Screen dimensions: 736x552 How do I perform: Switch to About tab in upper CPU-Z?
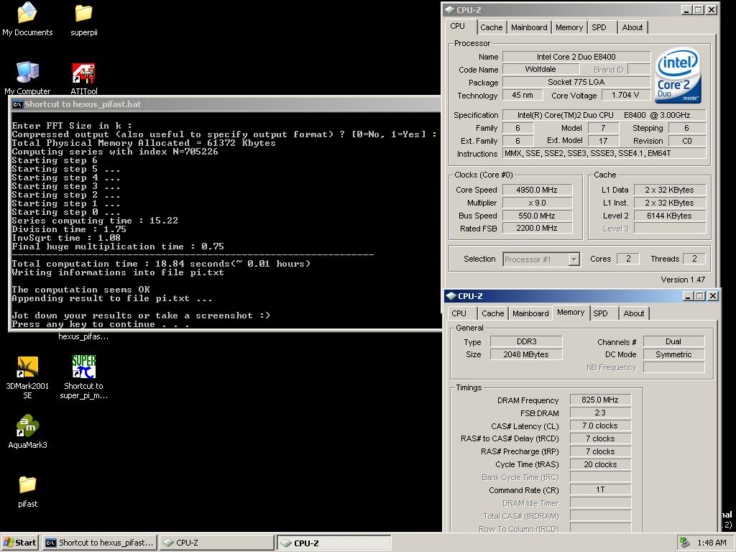coord(632,27)
